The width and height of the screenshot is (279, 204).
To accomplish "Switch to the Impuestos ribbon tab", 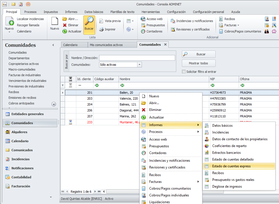I will (x=51, y=12).
